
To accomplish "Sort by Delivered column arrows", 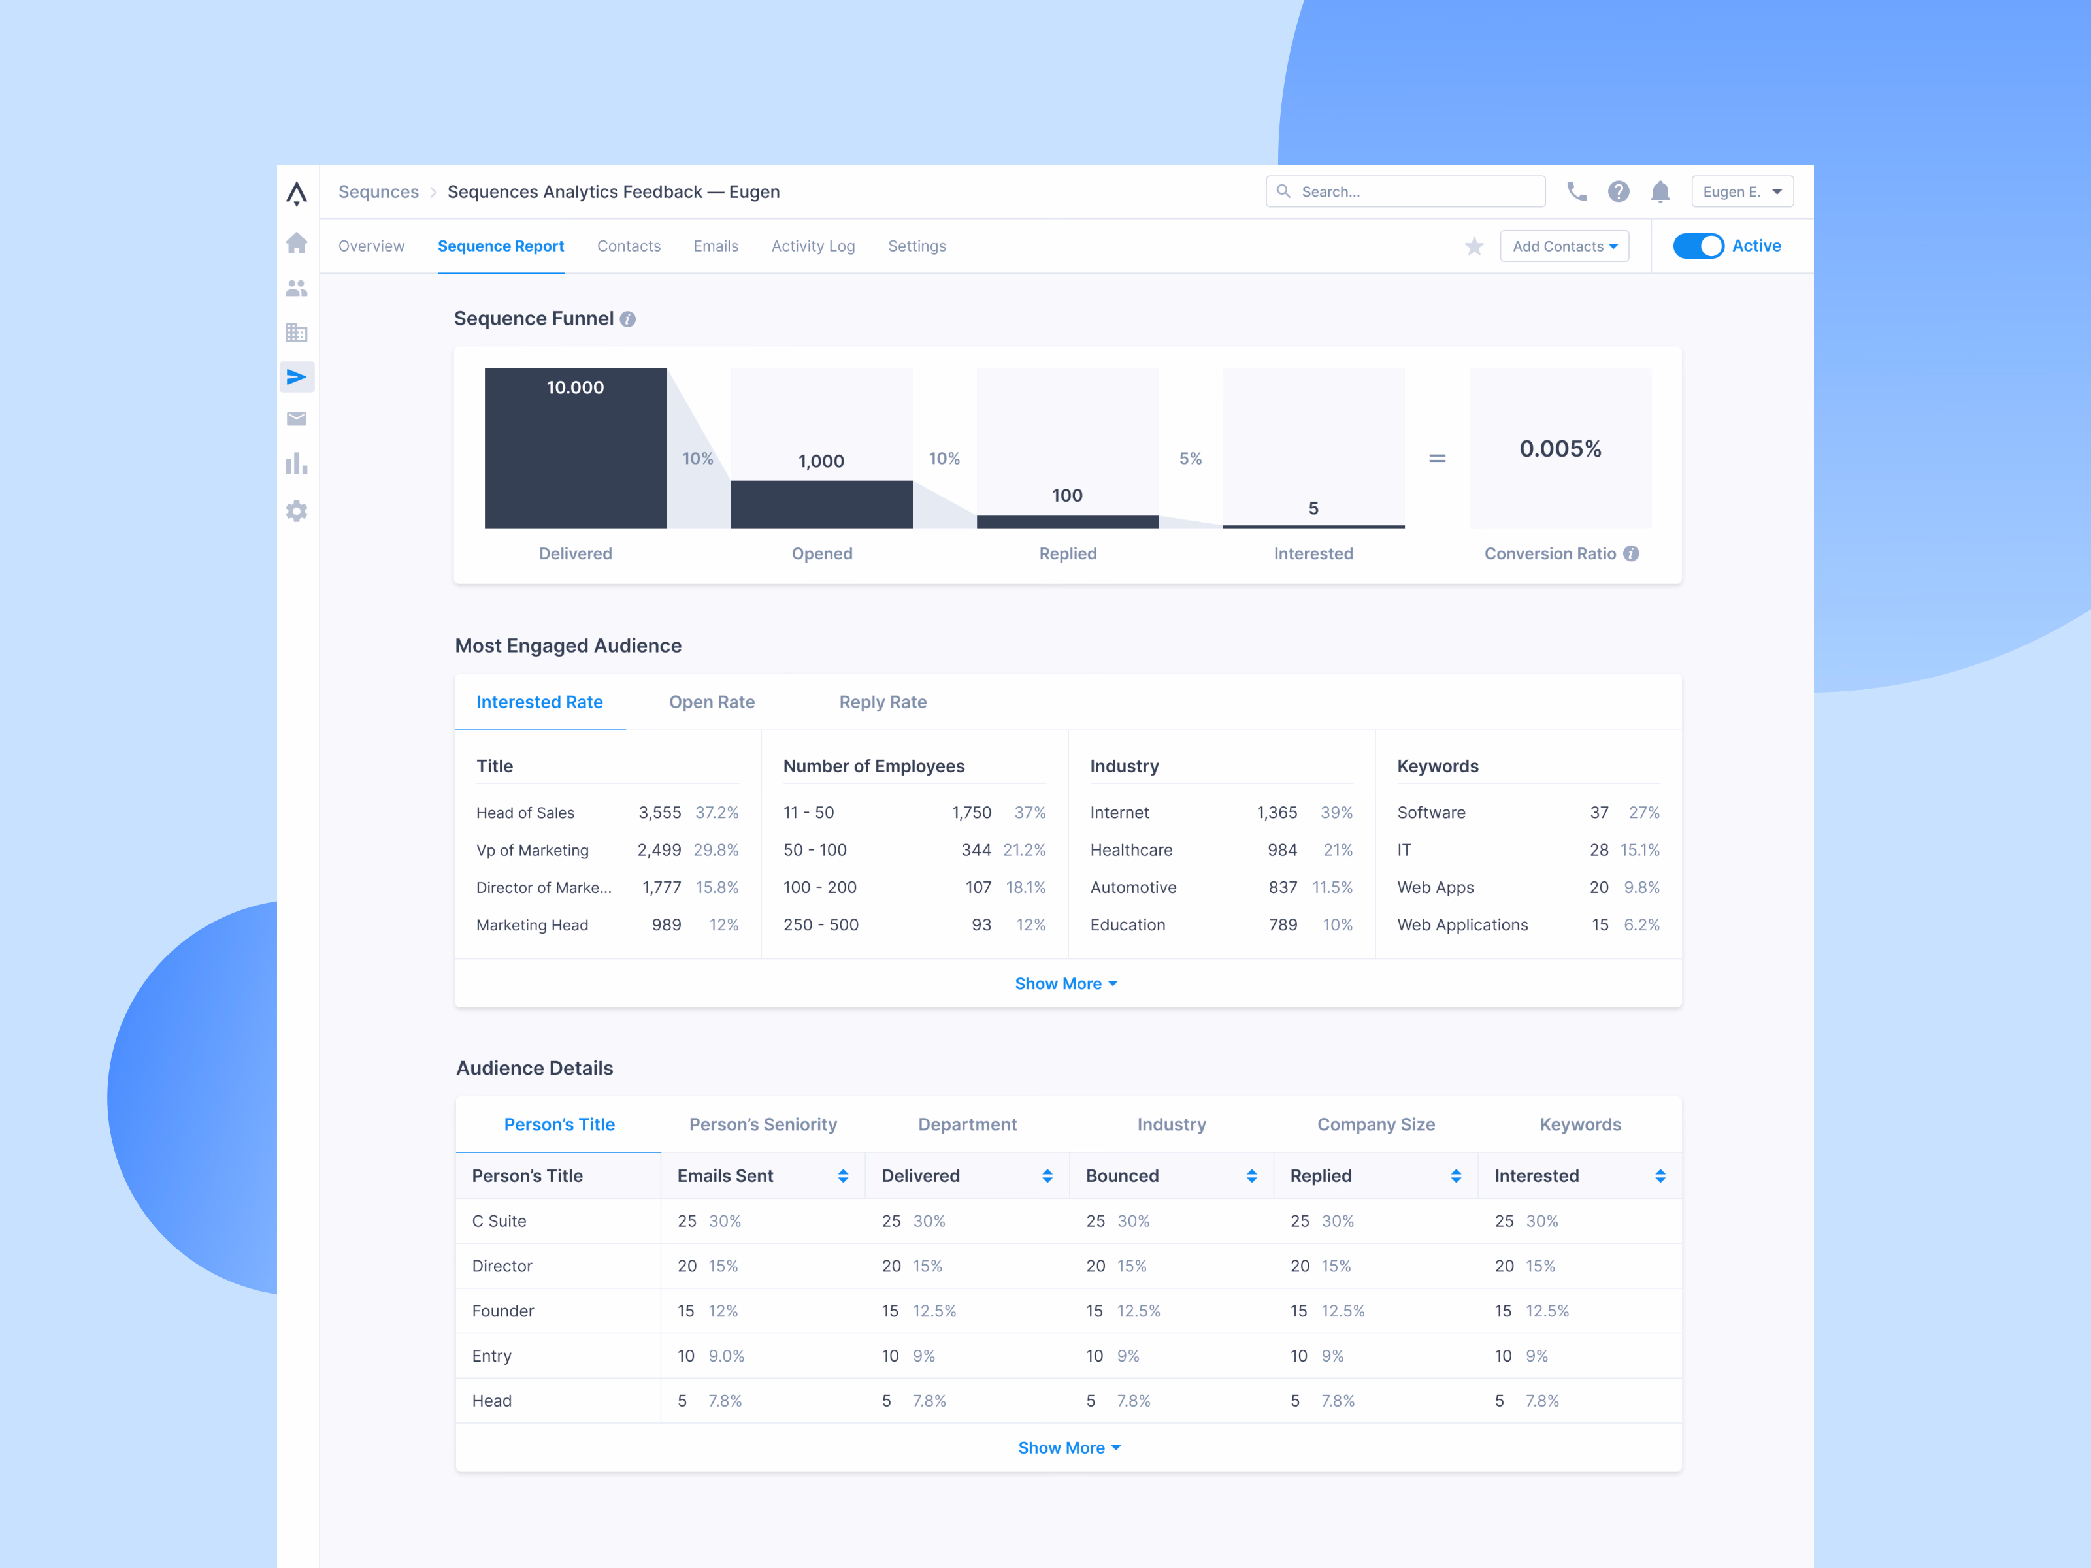I will (x=1047, y=1176).
